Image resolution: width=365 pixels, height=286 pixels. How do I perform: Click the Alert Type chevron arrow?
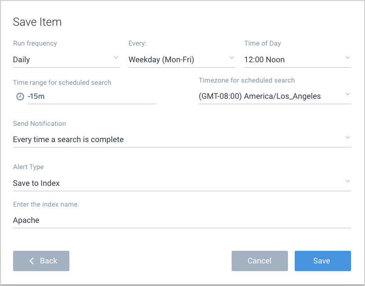(x=347, y=181)
